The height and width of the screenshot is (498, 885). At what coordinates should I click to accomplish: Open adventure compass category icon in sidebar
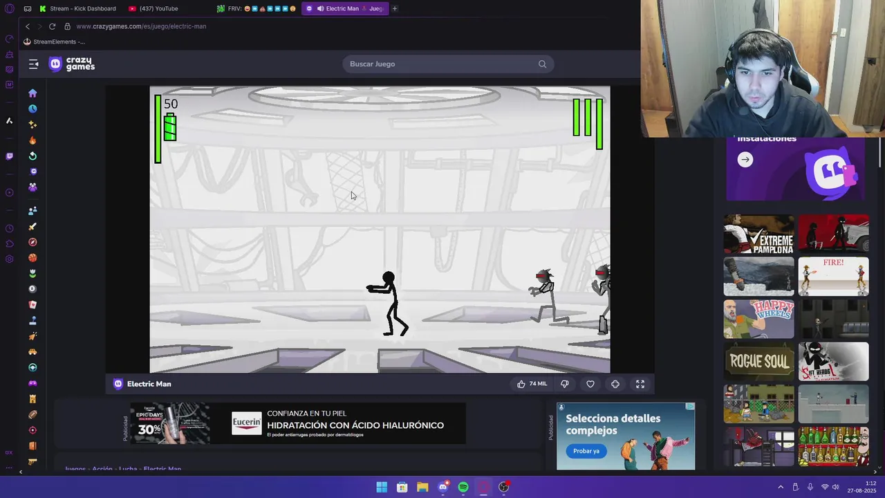(32, 242)
